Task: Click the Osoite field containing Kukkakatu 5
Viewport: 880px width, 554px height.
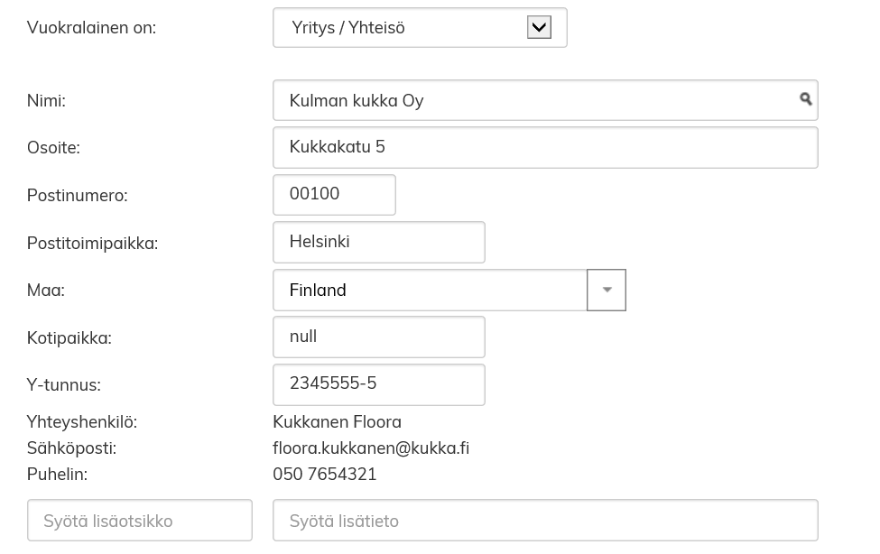Action: [544, 147]
